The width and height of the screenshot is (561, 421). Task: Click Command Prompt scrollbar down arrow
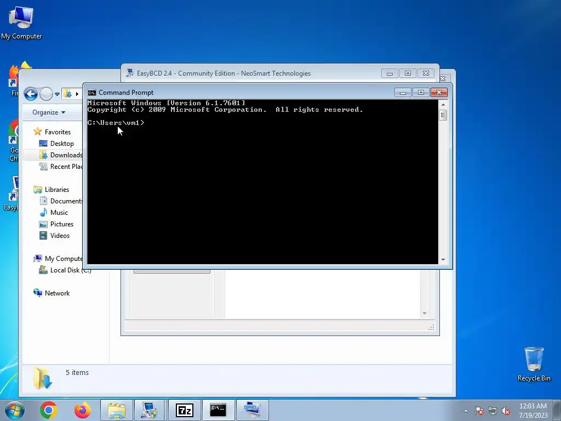tap(443, 260)
